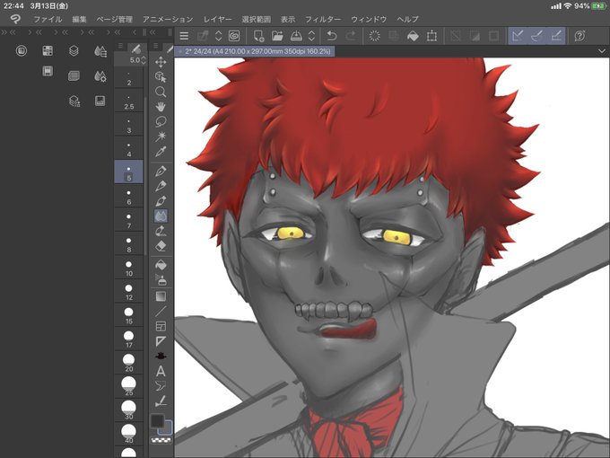The image size is (610, 458).
Task: Toggle Snap to Grid
Action: tap(556, 36)
